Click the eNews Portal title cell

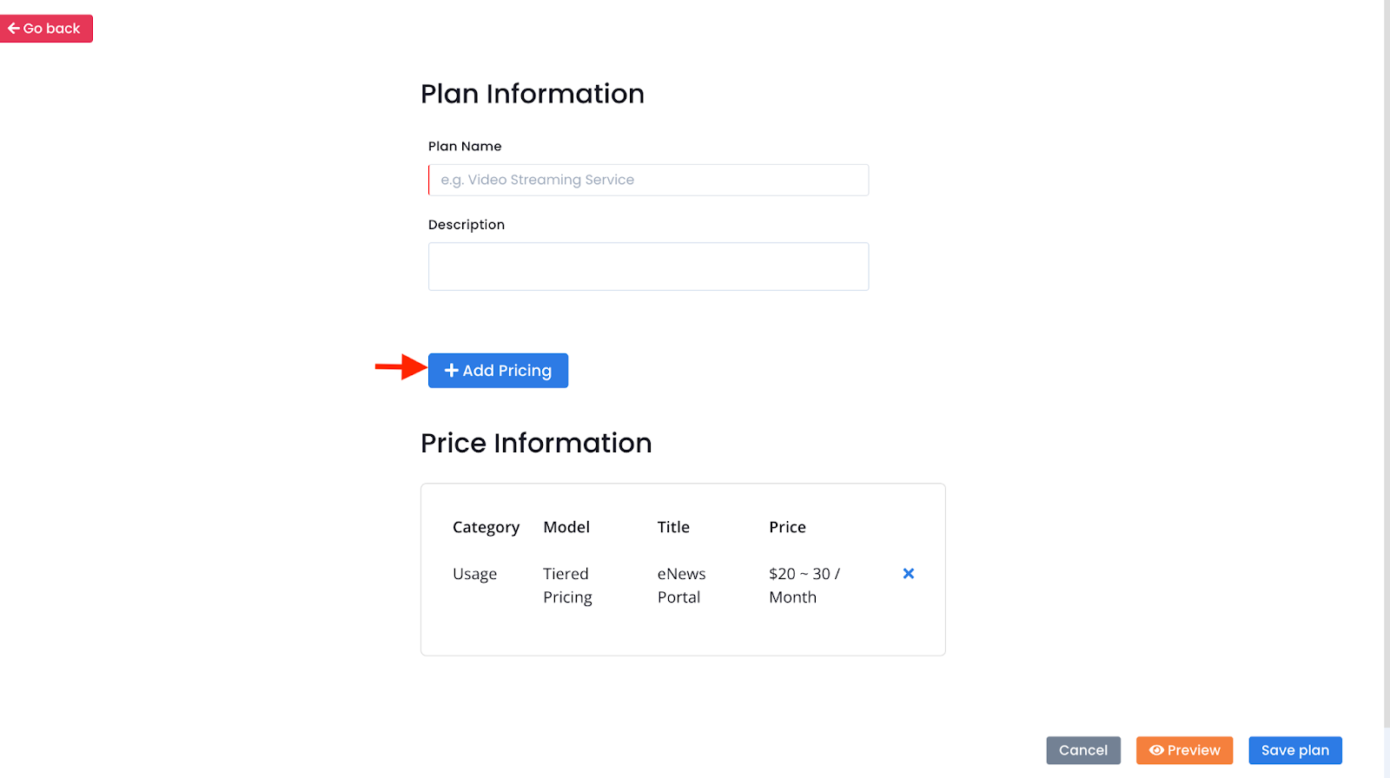[x=681, y=585]
